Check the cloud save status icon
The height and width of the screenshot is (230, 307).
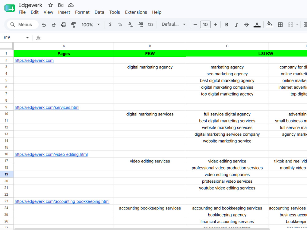click(71, 5)
